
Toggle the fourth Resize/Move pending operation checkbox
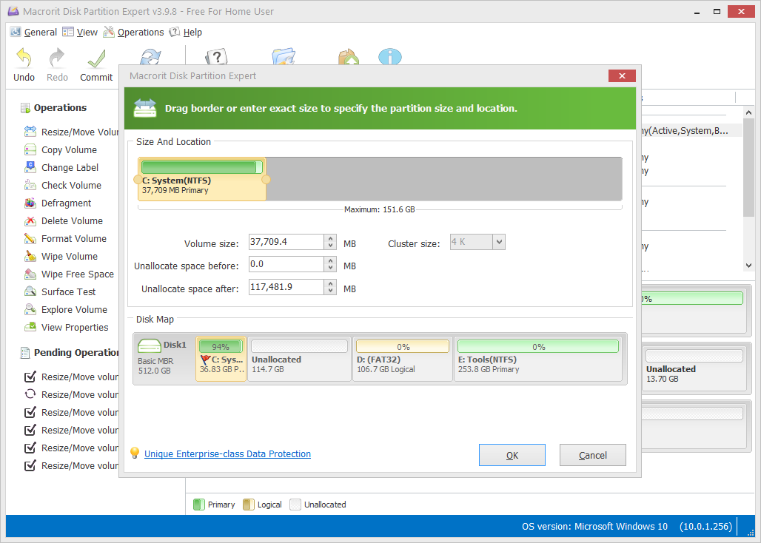[30, 430]
